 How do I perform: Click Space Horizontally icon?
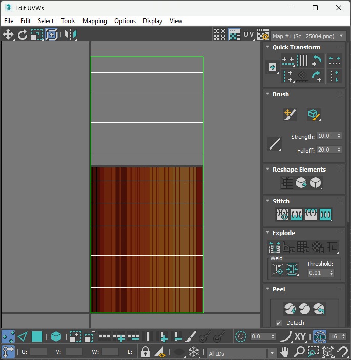[335, 60]
